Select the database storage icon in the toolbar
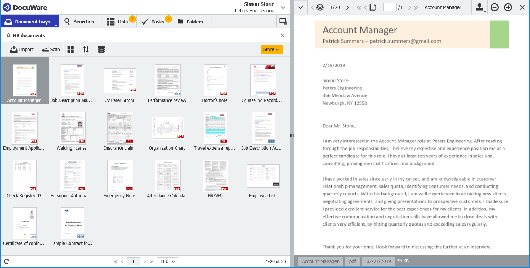The height and width of the screenshot is (268, 530). (101, 49)
